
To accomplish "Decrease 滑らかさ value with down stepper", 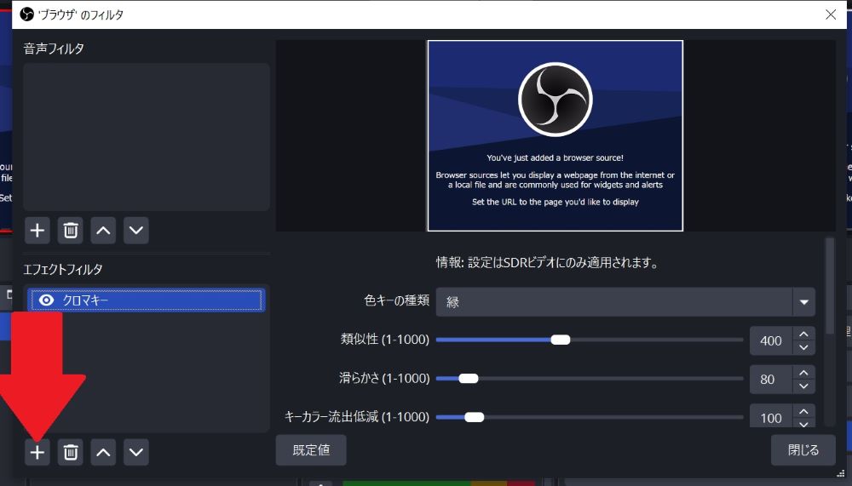I will pyautogui.click(x=803, y=386).
